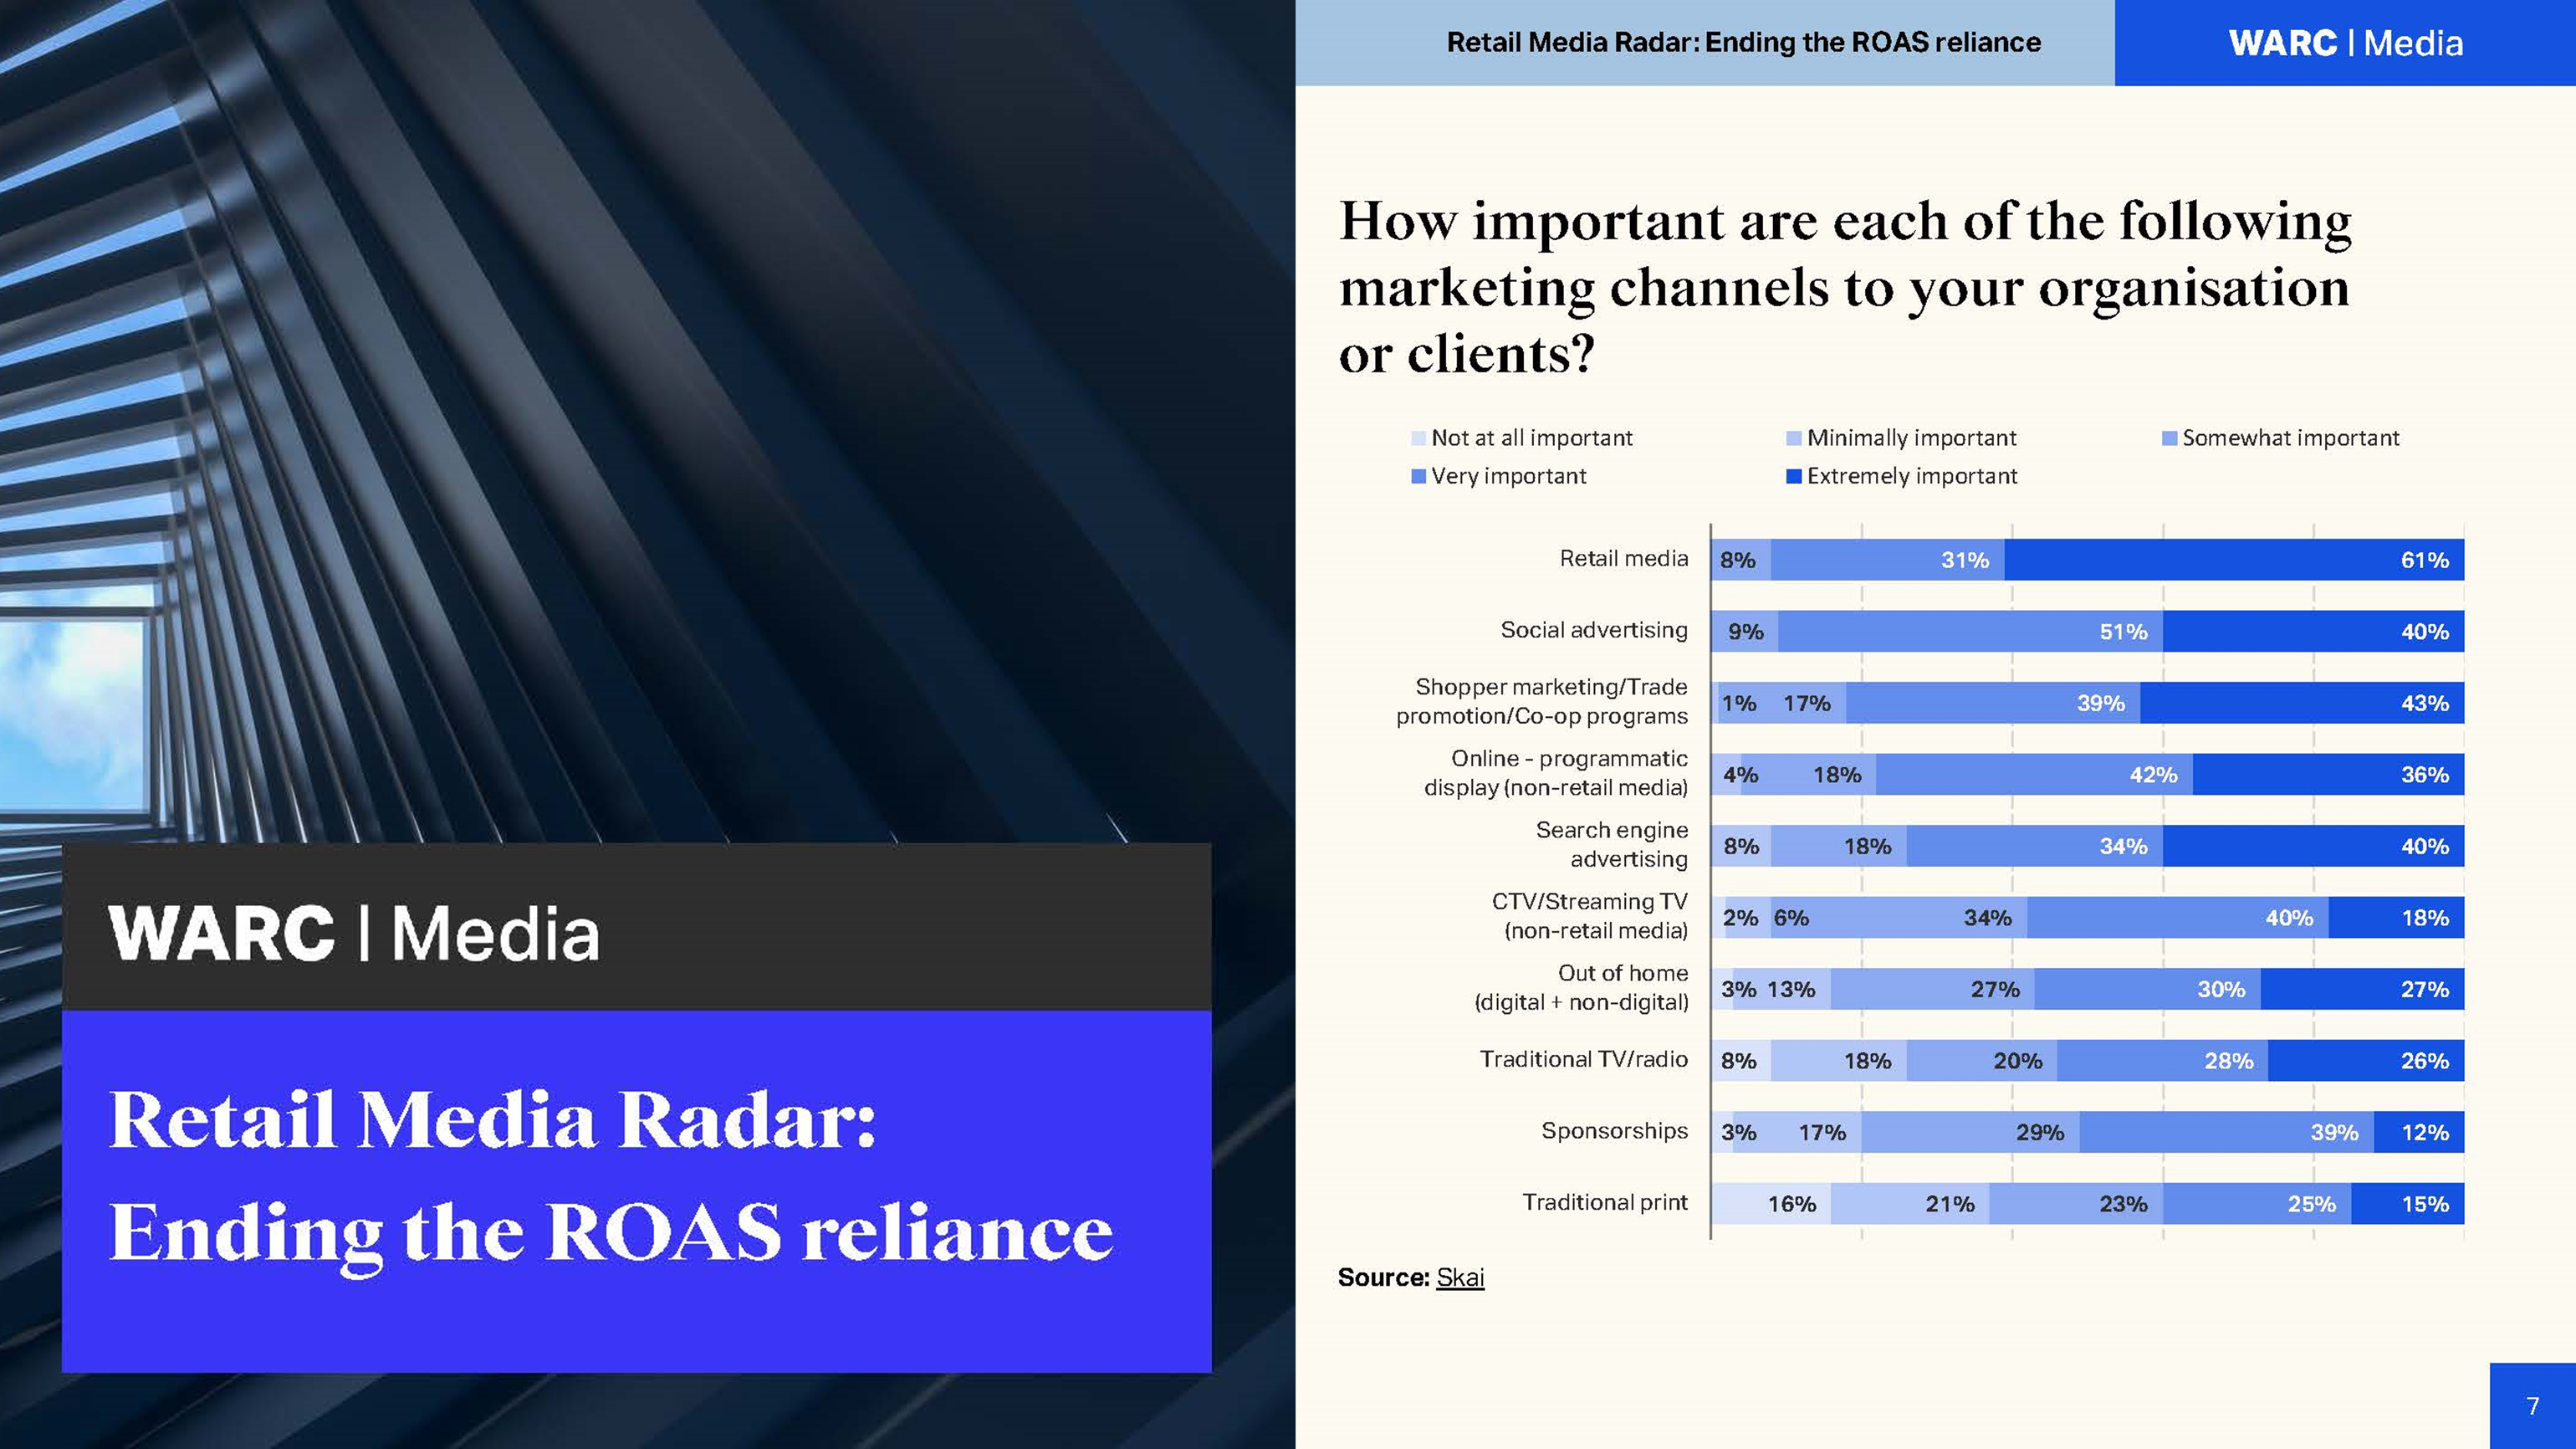Click the Traditional TV/radio 28% segment
Image resolution: width=2576 pixels, height=1449 pixels.
click(x=2162, y=1061)
